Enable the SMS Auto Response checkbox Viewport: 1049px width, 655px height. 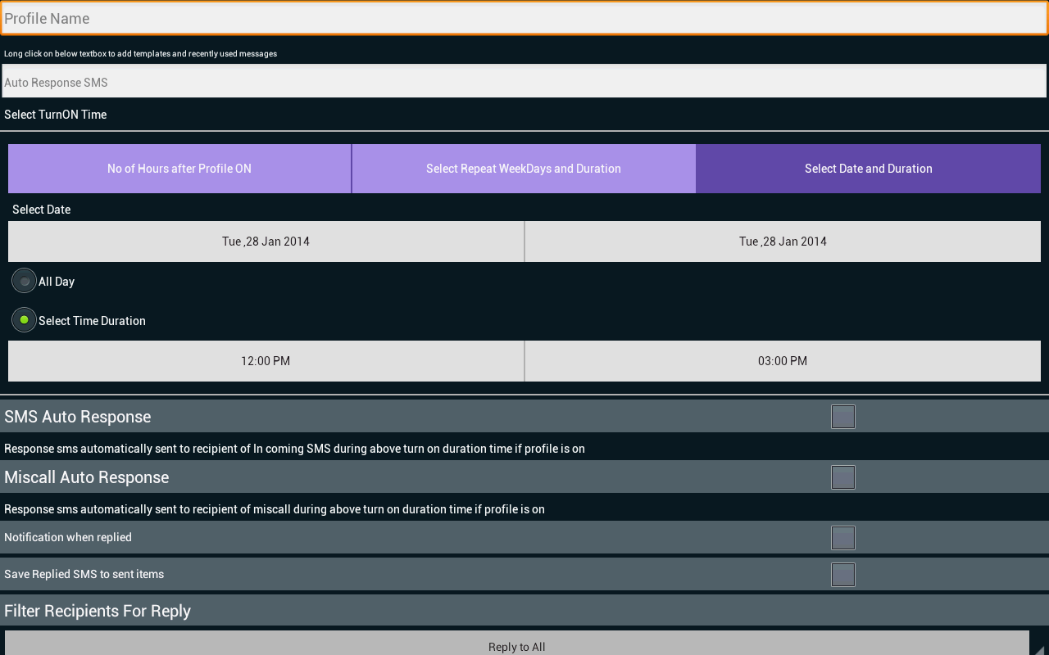[x=843, y=417]
